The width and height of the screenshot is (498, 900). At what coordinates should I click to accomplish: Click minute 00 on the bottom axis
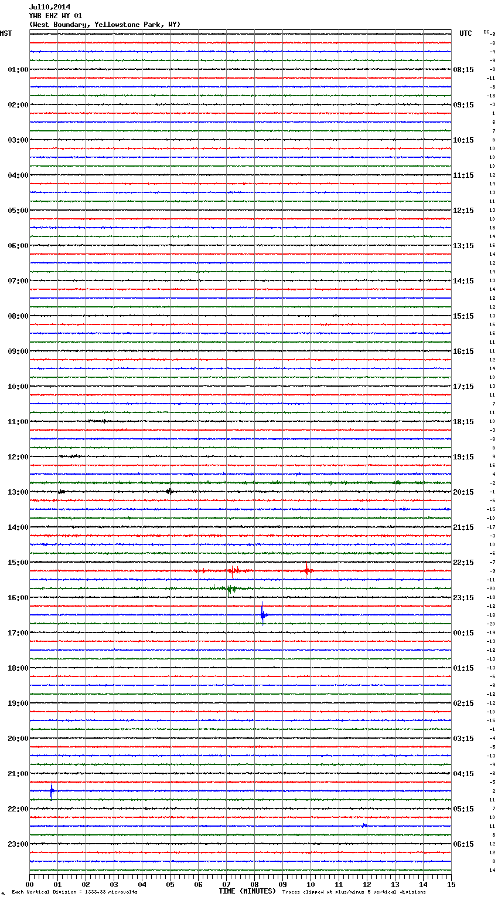coord(29,884)
